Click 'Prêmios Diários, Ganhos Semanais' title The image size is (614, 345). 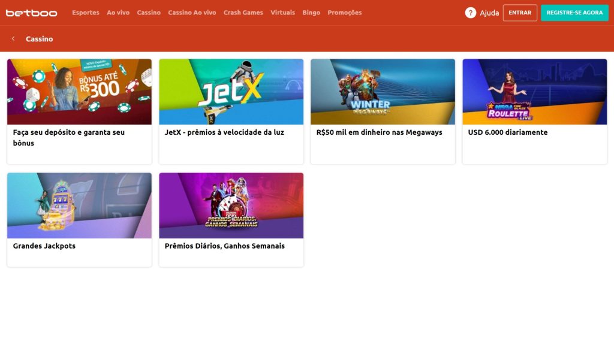point(224,246)
